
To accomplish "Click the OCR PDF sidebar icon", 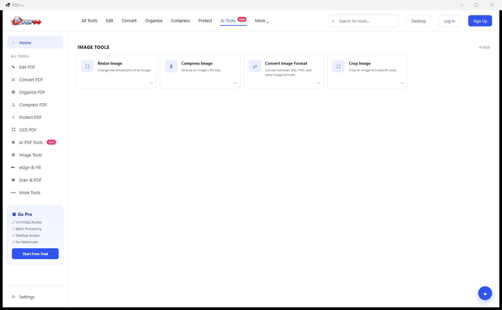I will point(13,130).
